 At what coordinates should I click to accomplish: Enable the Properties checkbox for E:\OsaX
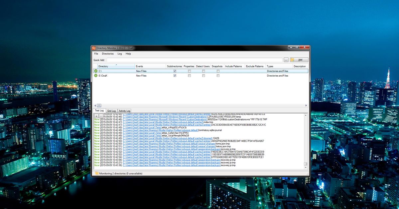point(189,75)
